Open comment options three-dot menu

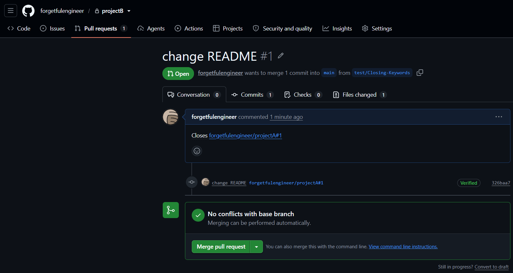tap(499, 117)
